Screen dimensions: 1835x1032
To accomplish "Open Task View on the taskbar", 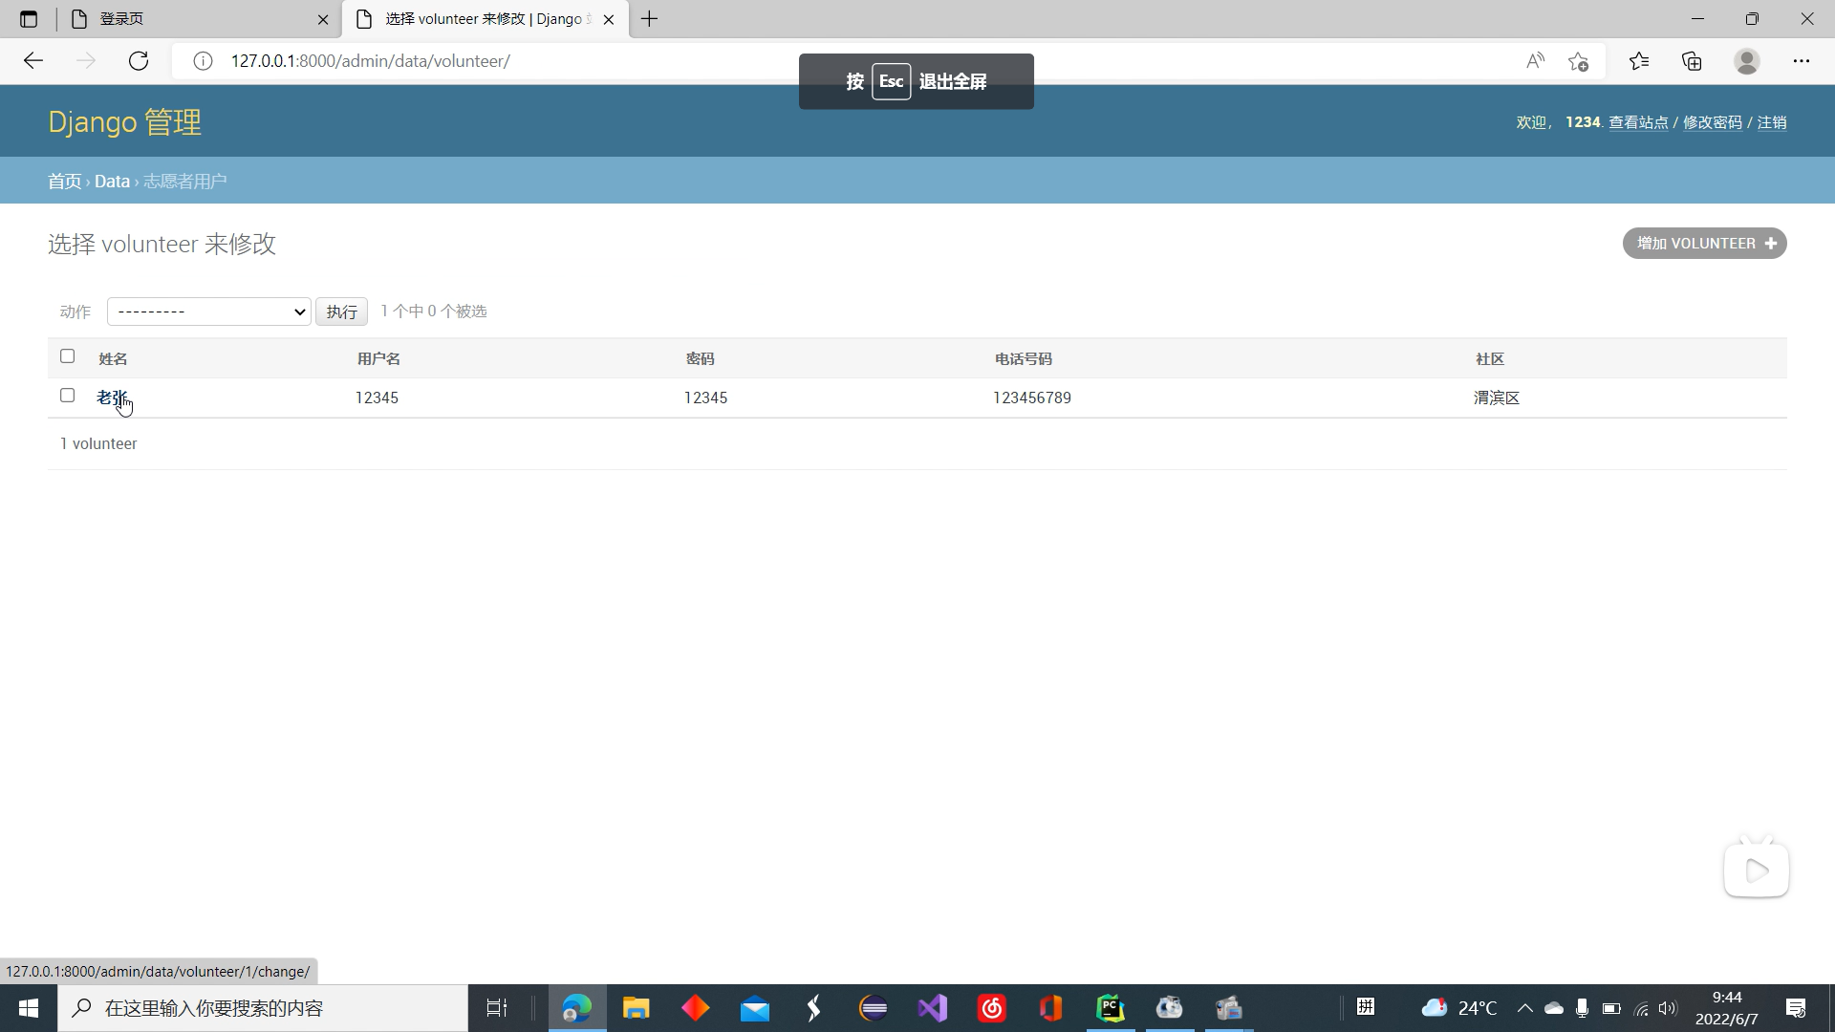I will pyautogui.click(x=497, y=1008).
